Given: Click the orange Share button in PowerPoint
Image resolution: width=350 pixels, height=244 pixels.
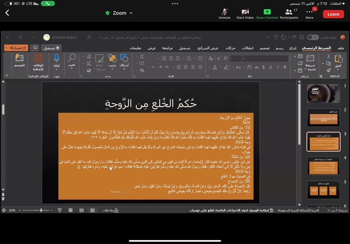Looking at the screenshot, I should [x=16, y=48].
